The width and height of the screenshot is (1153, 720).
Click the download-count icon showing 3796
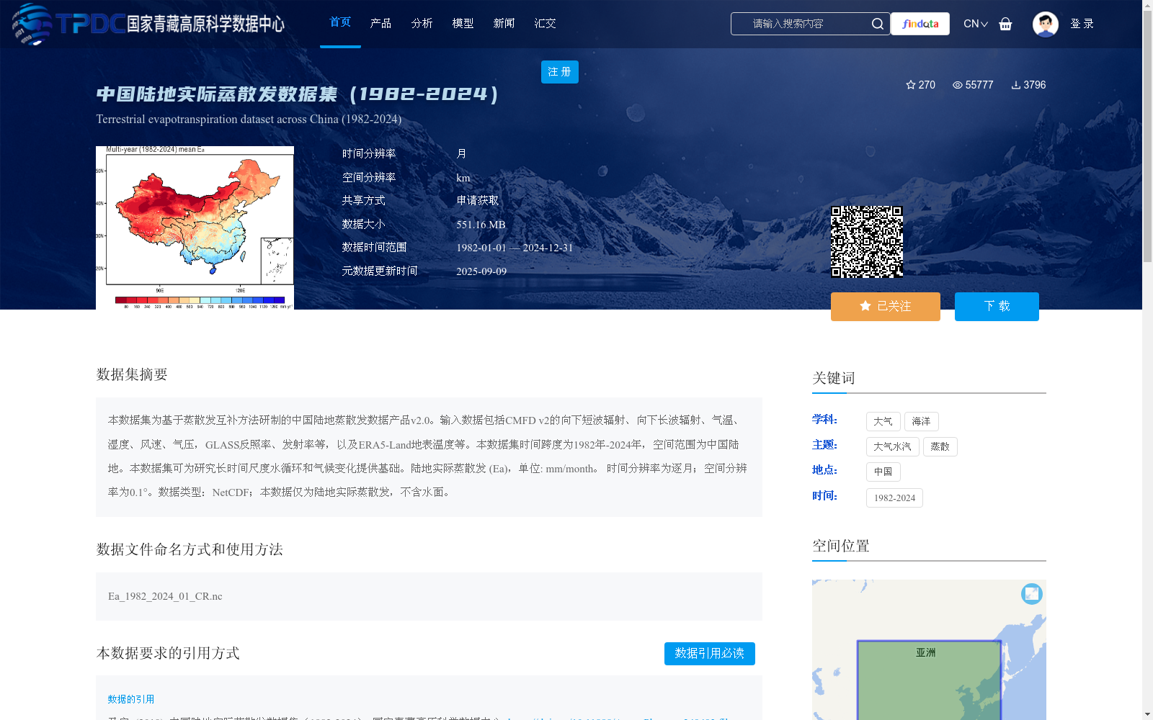coord(1017,85)
